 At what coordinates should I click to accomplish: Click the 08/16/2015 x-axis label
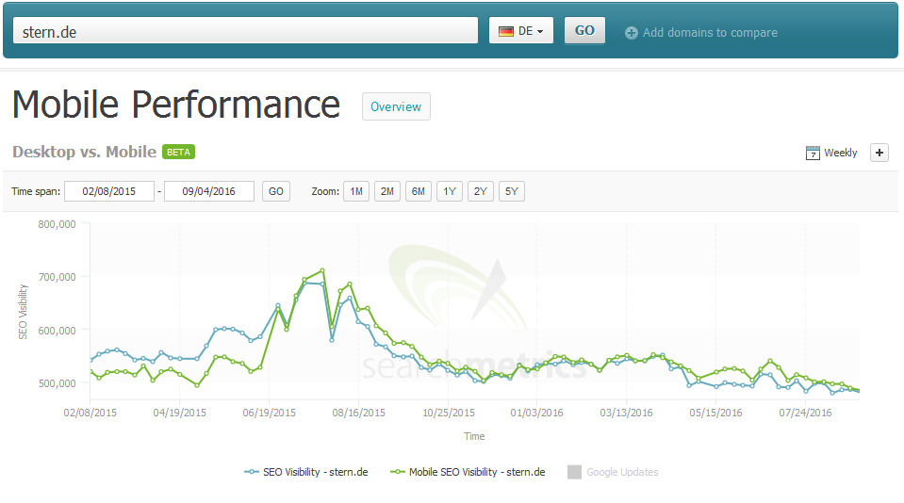tap(358, 413)
